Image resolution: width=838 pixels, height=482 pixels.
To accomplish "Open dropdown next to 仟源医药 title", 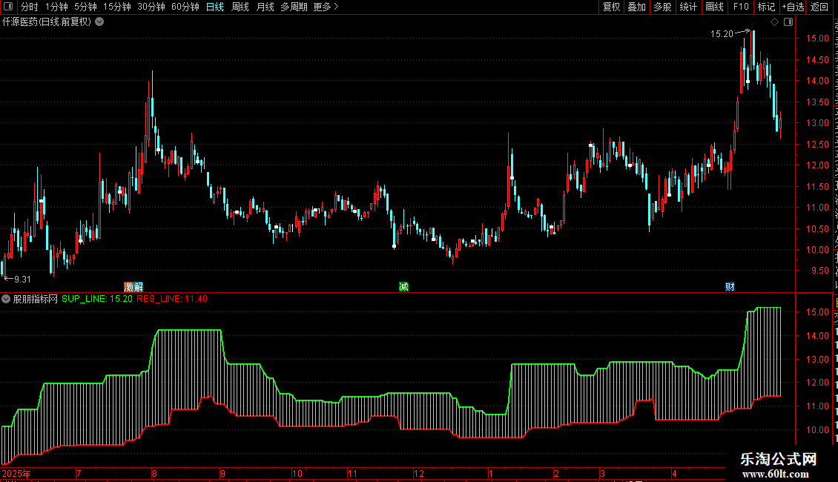I will coord(99,22).
